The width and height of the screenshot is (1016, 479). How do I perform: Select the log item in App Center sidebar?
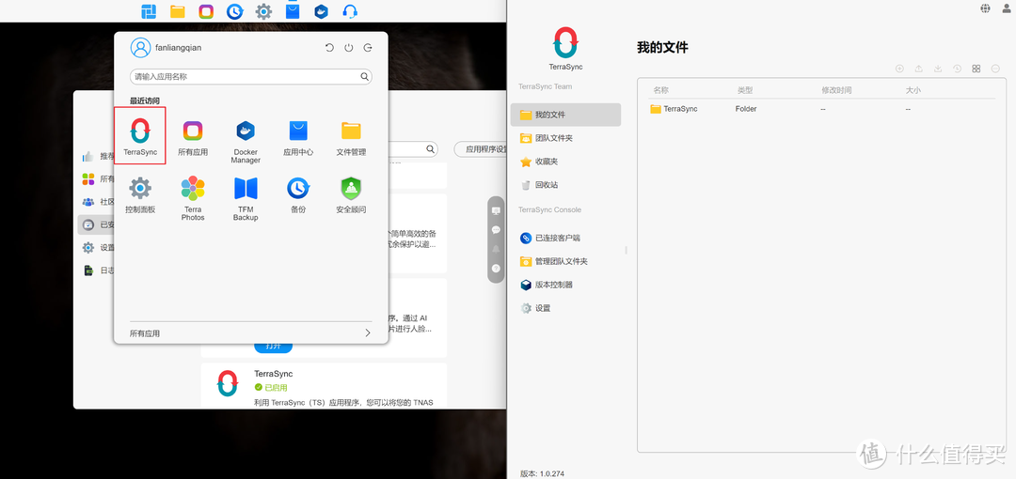point(88,270)
